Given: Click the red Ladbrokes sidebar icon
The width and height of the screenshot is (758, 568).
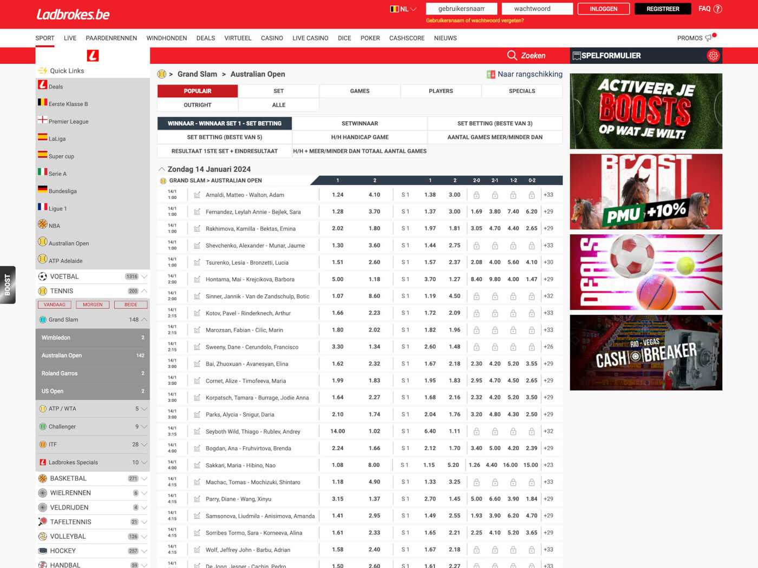Looking at the screenshot, I should (x=93, y=55).
